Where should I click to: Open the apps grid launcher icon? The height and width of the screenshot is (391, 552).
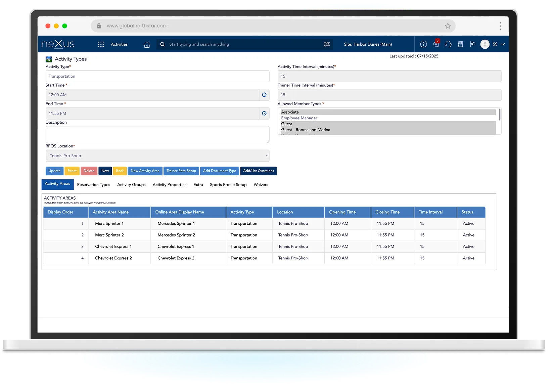(101, 44)
